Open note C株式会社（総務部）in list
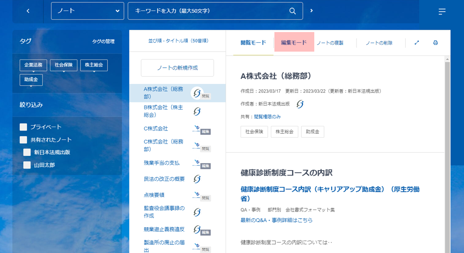 pyautogui.click(x=163, y=145)
